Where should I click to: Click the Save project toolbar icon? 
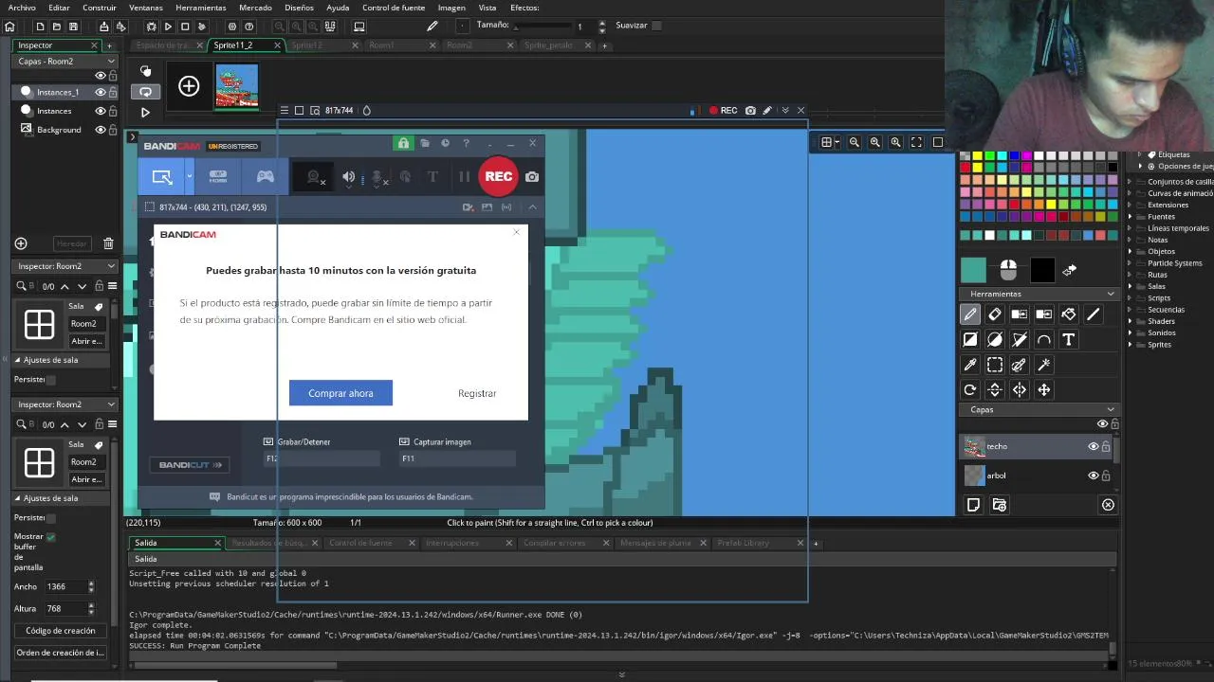(73, 27)
